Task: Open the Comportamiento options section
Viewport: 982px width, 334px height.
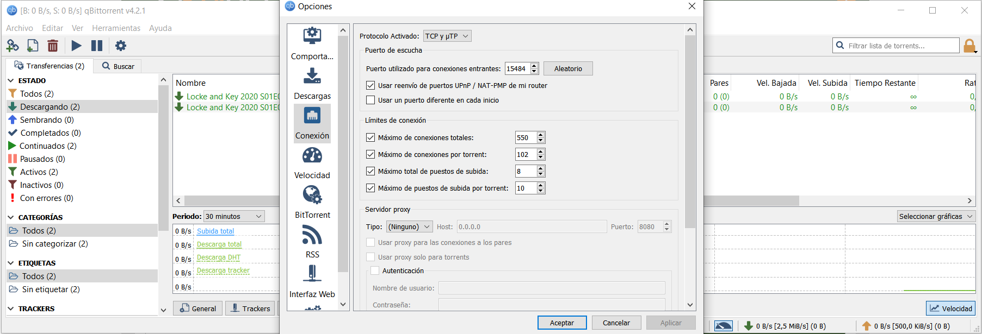Action: (x=312, y=43)
